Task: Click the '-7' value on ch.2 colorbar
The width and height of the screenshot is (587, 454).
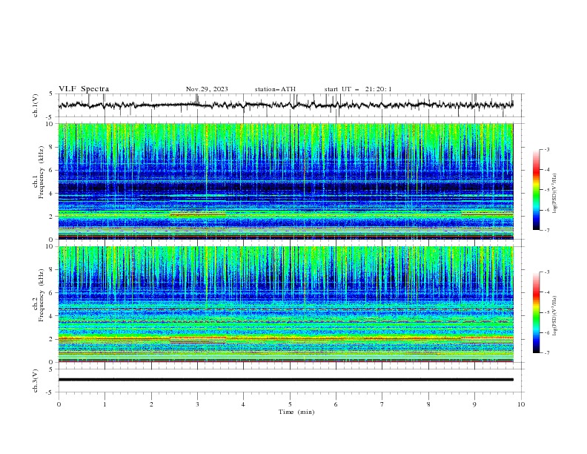Action: (x=546, y=353)
